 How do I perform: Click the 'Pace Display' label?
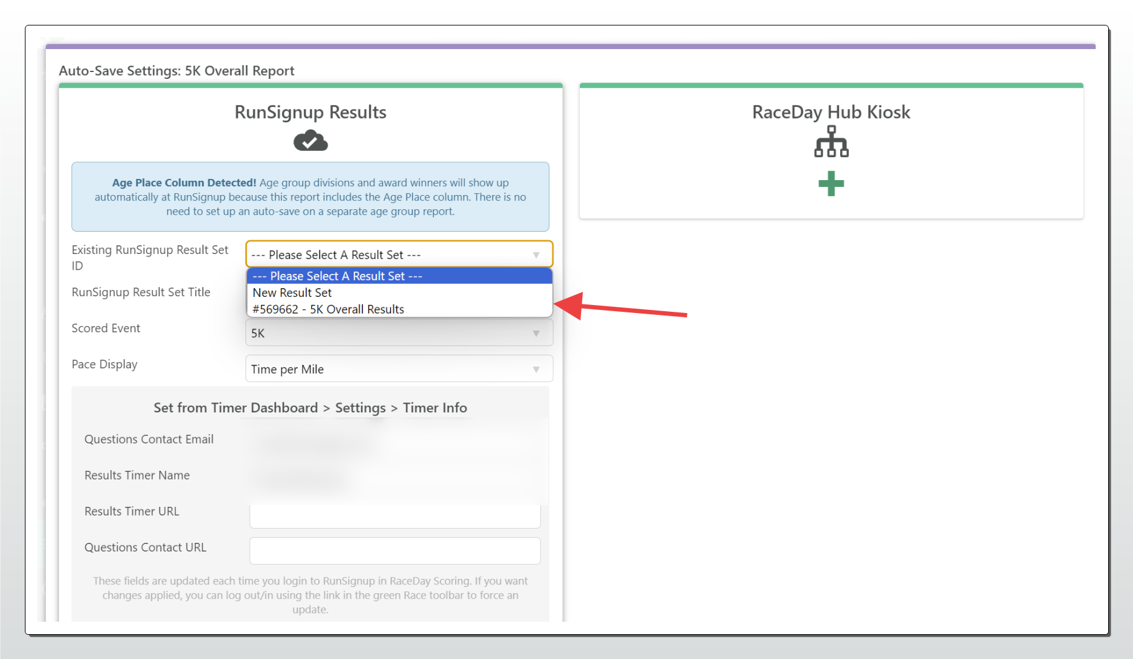(104, 364)
